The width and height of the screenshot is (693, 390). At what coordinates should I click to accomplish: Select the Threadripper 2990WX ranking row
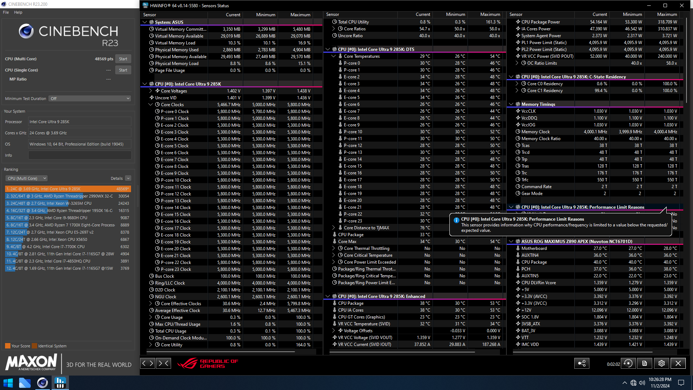(68, 196)
